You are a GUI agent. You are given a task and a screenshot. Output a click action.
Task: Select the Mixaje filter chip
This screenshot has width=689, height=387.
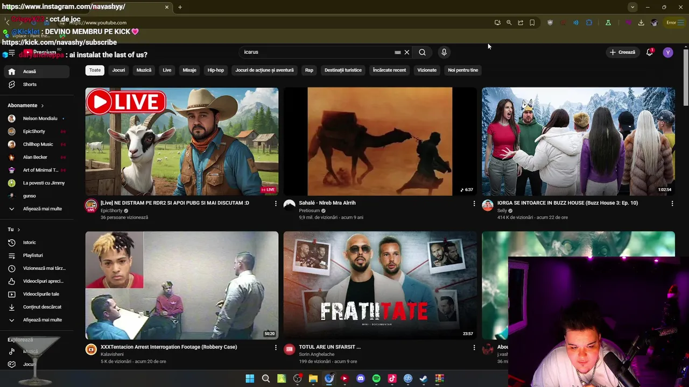(189, 70)
